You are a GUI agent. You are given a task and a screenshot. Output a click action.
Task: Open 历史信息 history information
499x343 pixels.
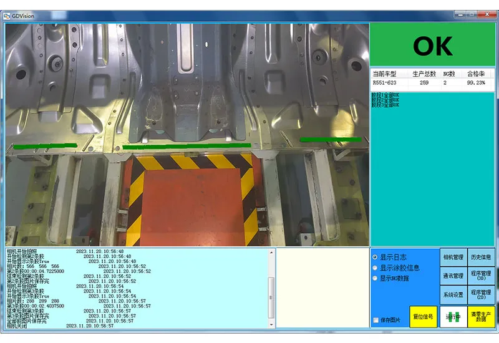(x=481, y=257)
